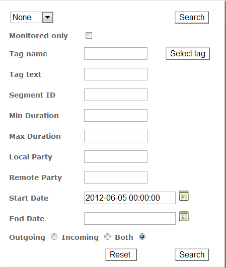Focus the Tag name input field

pyautogui.click(x=116, y=54)
